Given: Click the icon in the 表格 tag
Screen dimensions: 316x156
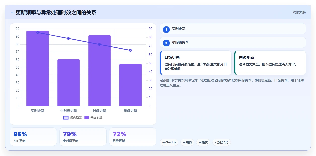Looking at the screenshot, I should click(184, 142).
